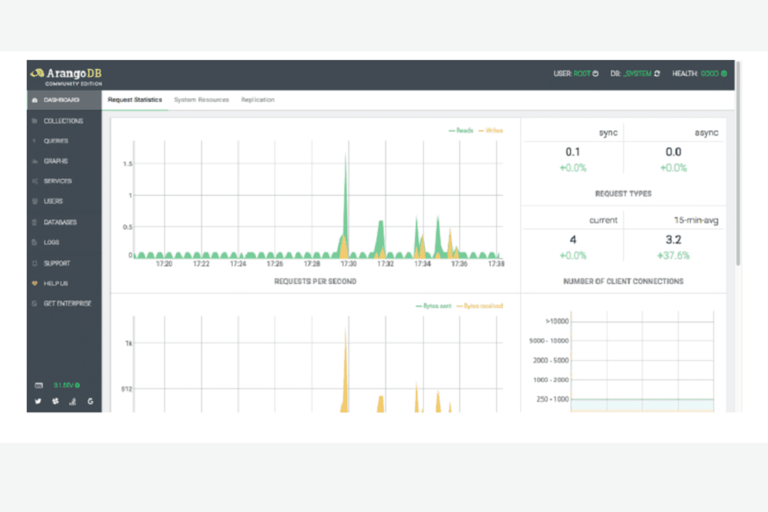
Task: Click the Reads legend entry
Action: pos(461,131)
